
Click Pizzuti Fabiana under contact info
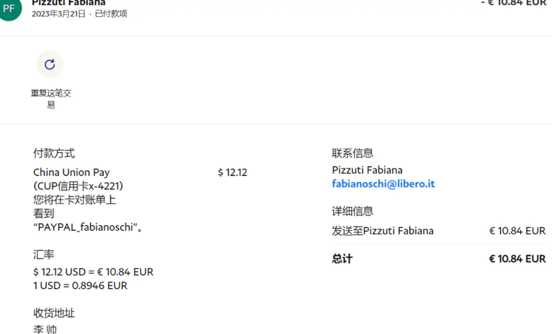point(367,170)
